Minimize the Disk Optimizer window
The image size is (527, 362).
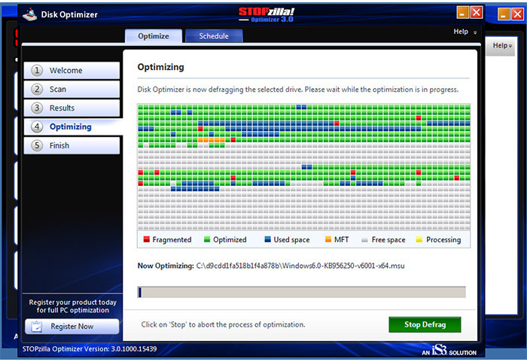(x=463, y=13)
